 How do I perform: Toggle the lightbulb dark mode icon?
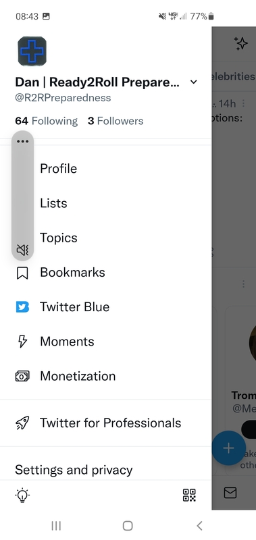coord(22,495)
